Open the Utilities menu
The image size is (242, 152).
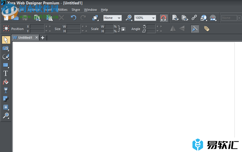62,10
